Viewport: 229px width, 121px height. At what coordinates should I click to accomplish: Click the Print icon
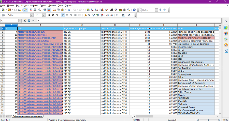point(35,10)
